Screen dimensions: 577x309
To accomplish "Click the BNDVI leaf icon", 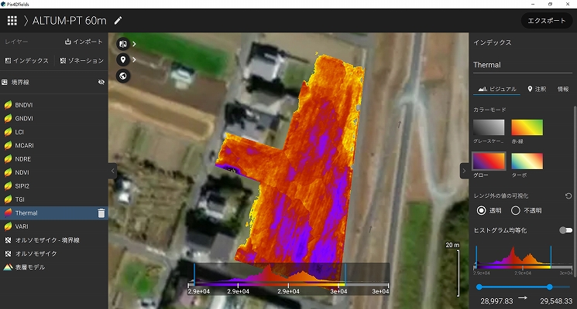I will (8, 105).
